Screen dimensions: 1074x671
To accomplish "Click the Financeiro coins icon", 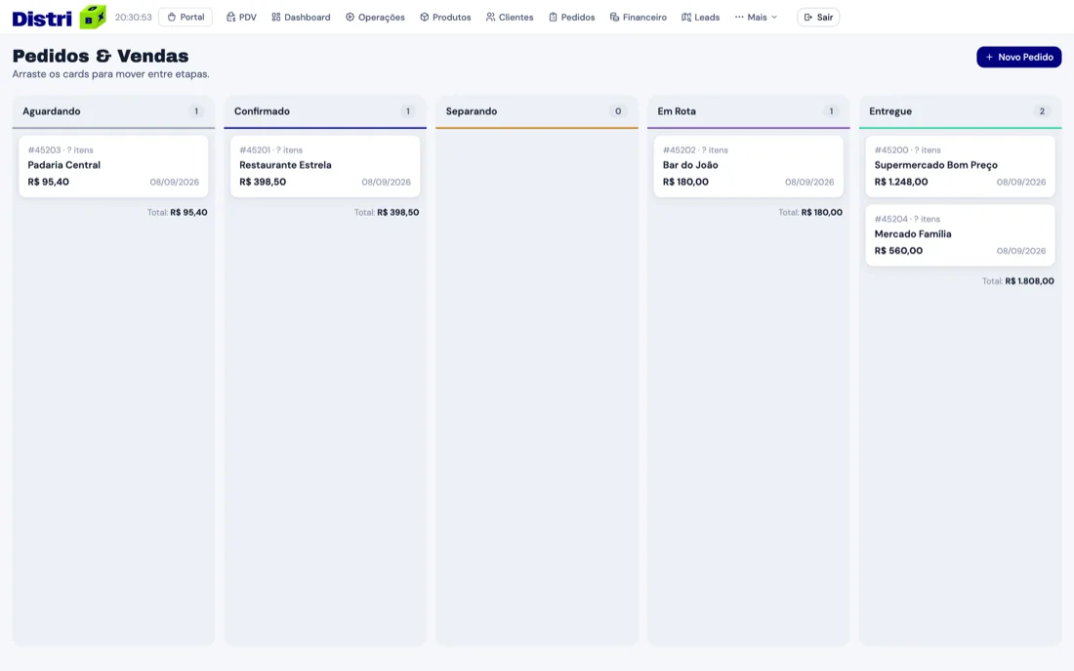I will pyautogui.click(x=614, y=18).
